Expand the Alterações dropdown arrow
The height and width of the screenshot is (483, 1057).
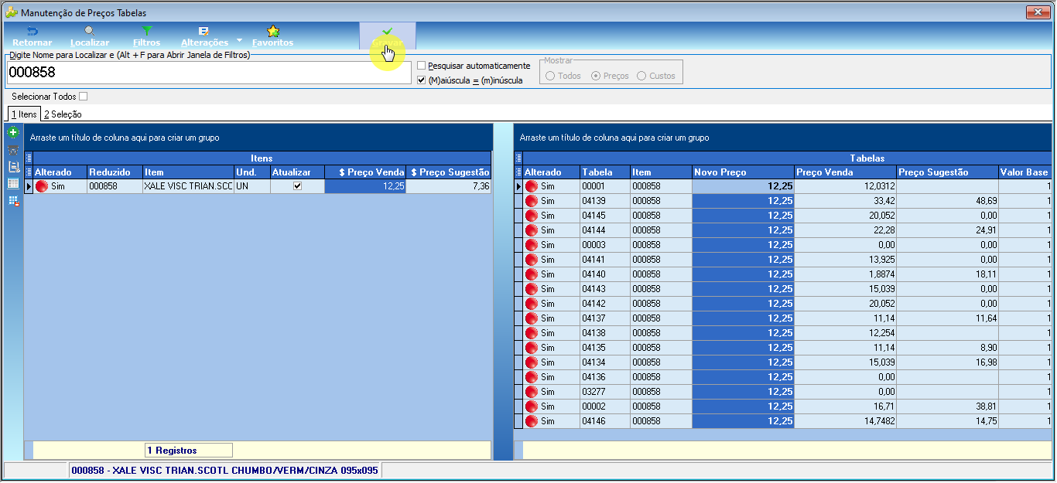pyautogui.click(x=240, y=41)
